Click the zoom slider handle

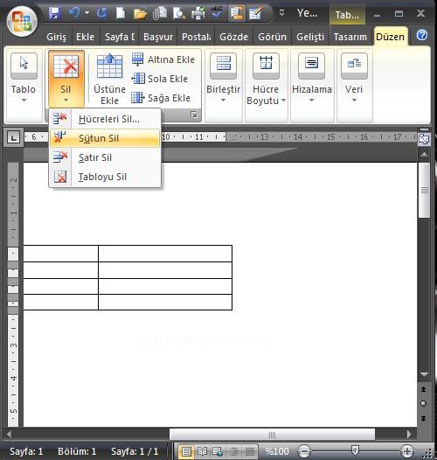click(x=355, y=450)
